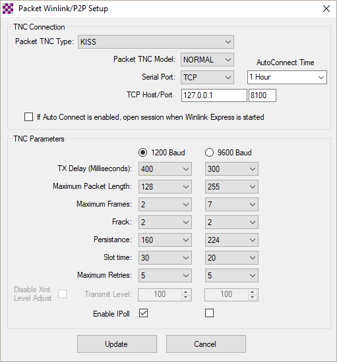The width and height of the screenshot is (337, 362).
Task: Open Persistance dropdown showing 224
Action: pyautogui.click(x=231, y=240)
